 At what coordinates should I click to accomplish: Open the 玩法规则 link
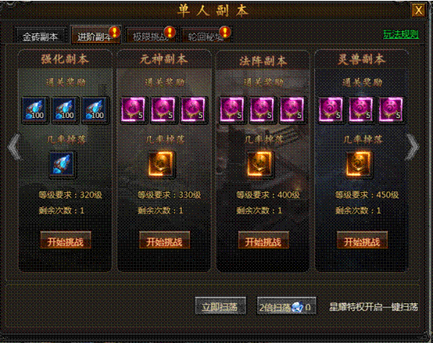point(401,34)
